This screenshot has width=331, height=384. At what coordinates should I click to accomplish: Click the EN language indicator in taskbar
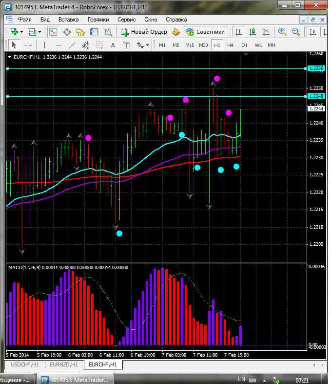coord(241,379)
